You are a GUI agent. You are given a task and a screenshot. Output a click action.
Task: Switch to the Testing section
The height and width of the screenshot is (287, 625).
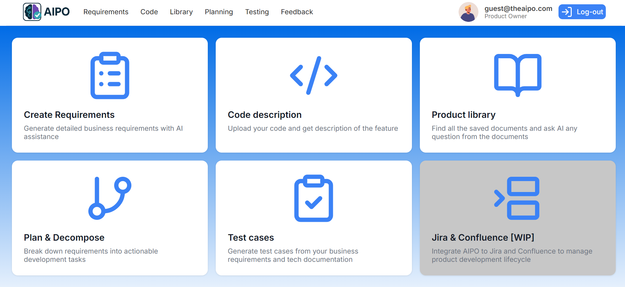pyautogui.click(x=257, y=12)
